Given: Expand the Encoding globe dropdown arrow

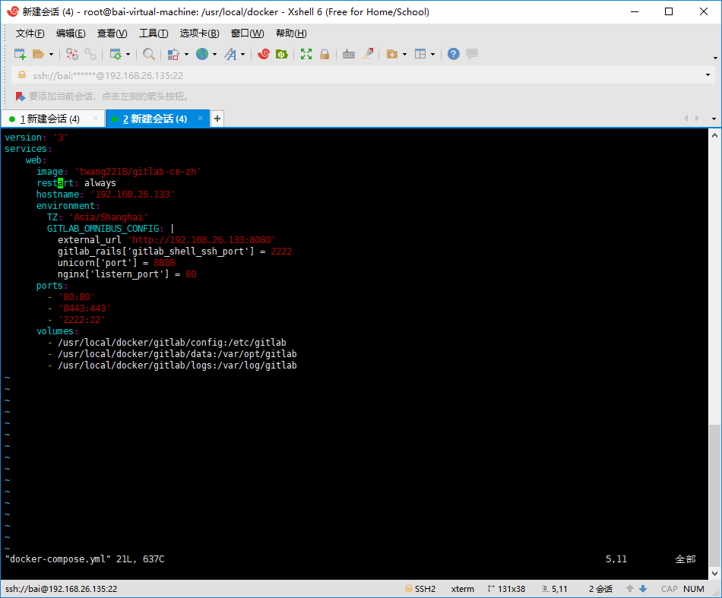Looking at the screenshot, I should [x=214, y=54].
